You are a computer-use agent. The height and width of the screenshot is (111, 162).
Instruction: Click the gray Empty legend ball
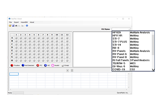click(x=63, y=65)
